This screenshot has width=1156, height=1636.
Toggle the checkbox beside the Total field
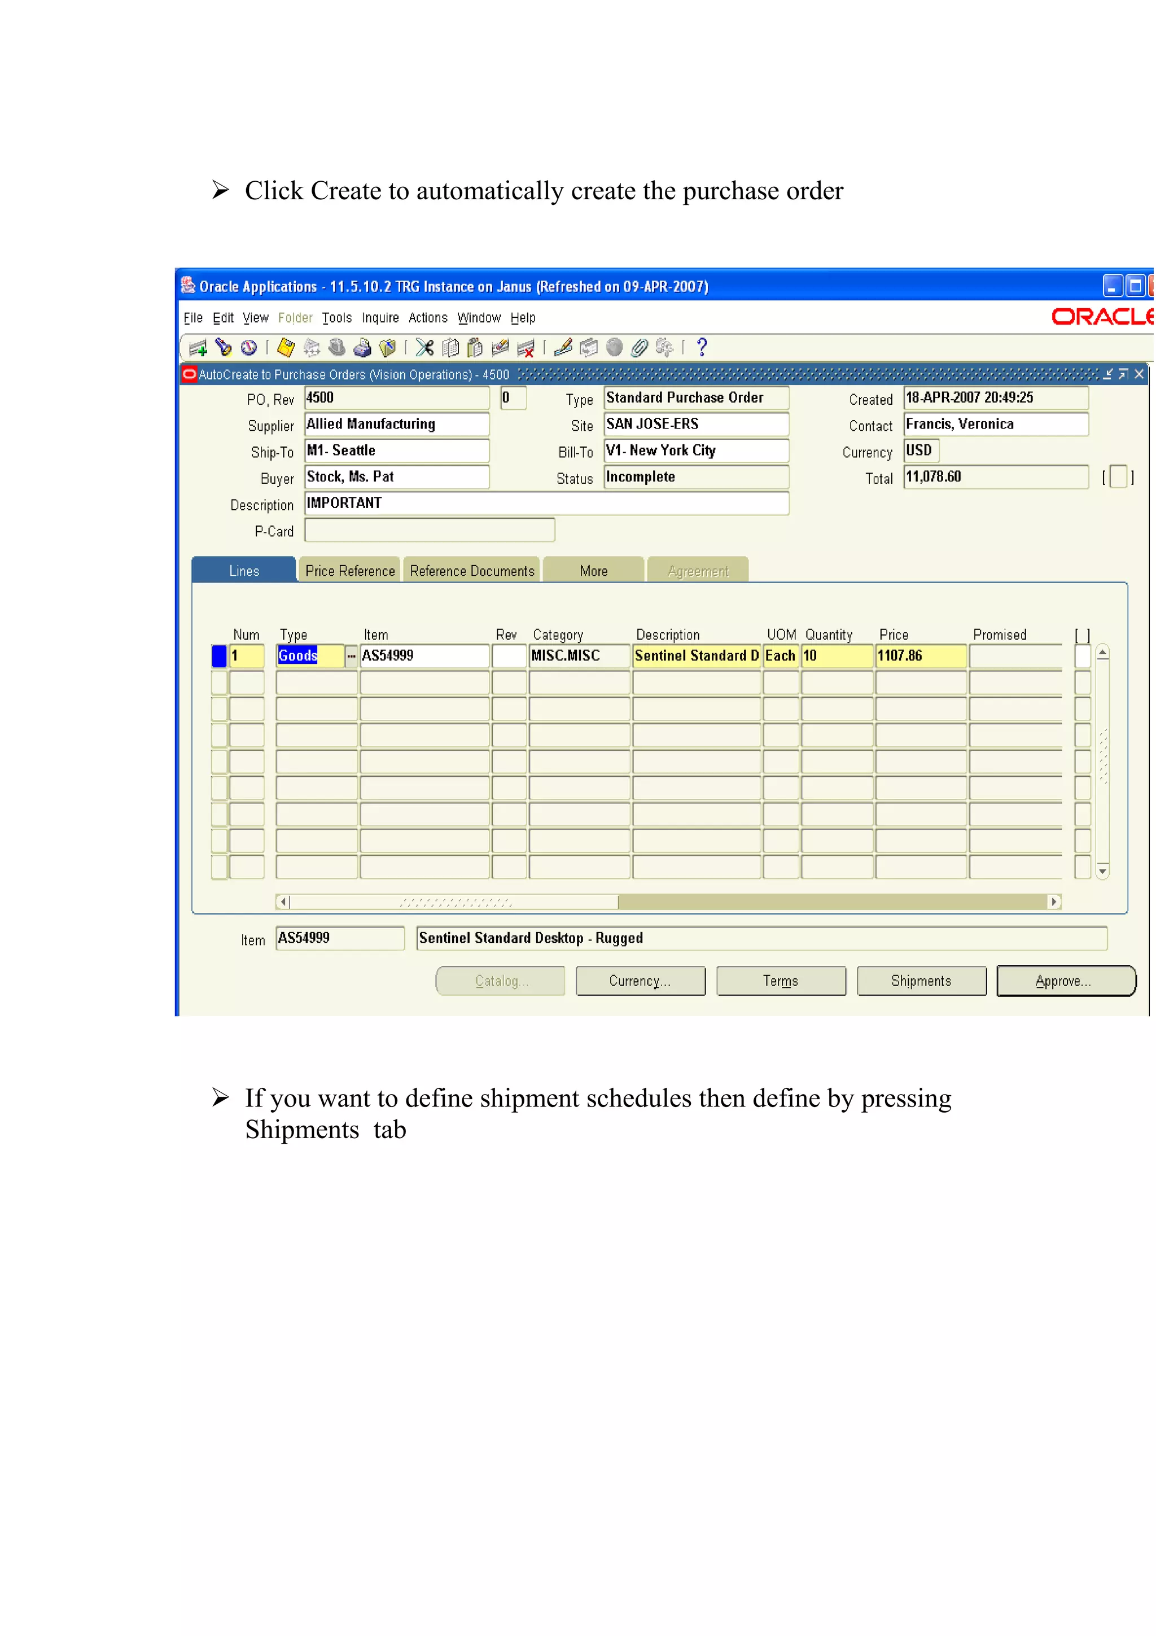pyautogui.click(x=1118, y=478)
